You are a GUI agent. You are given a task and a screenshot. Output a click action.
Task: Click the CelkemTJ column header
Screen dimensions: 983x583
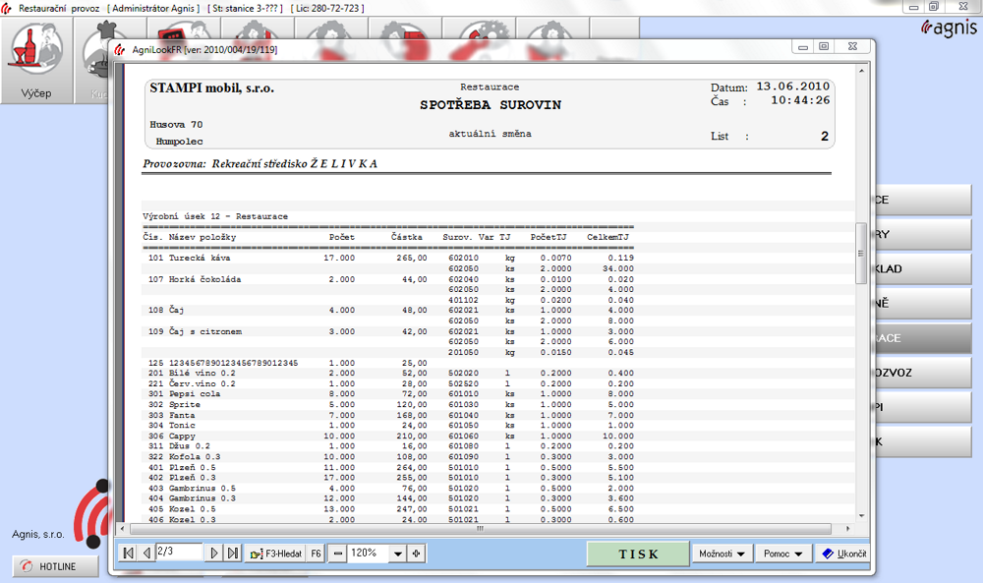[607, 237]
